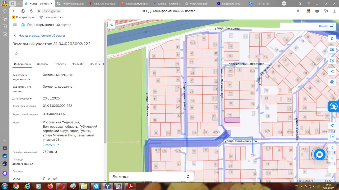Open a new browser tab
339x190 pixels.
pyautogui.click(x=284, y=3)
